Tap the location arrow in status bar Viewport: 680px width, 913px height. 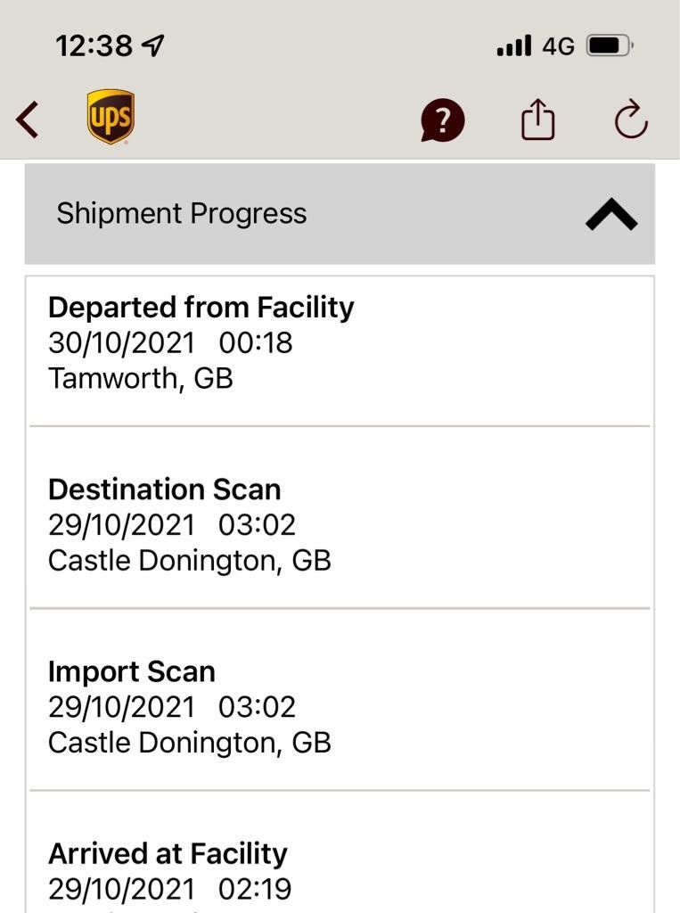153,45
